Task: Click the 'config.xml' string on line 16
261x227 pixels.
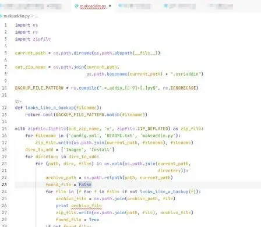Action: [84, 136]
